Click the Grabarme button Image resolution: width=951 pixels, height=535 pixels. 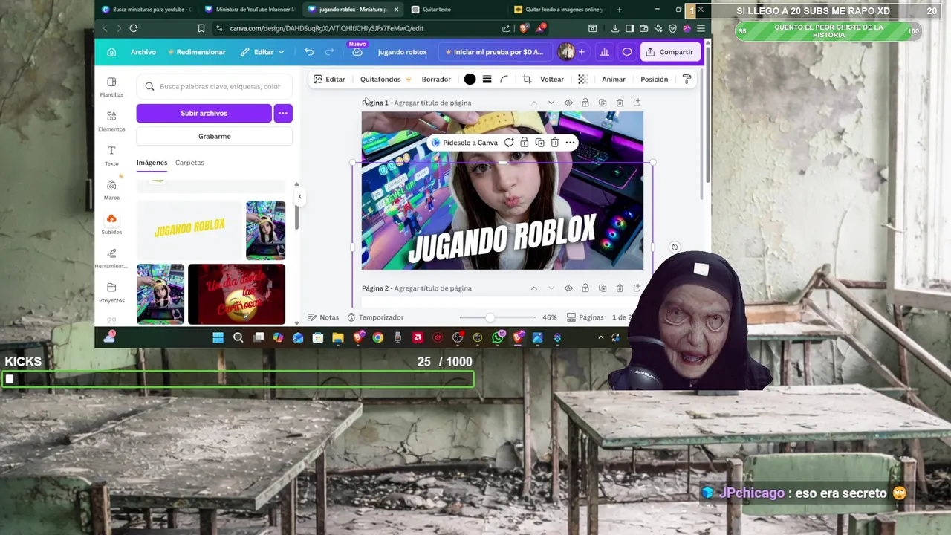point(215,136)
